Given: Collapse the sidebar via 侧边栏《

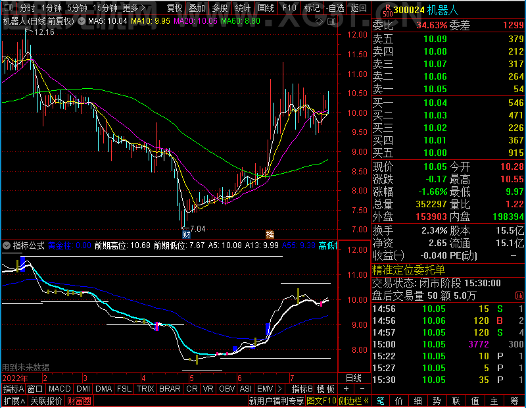Looking at the screenshot, I should pos(354,401).
